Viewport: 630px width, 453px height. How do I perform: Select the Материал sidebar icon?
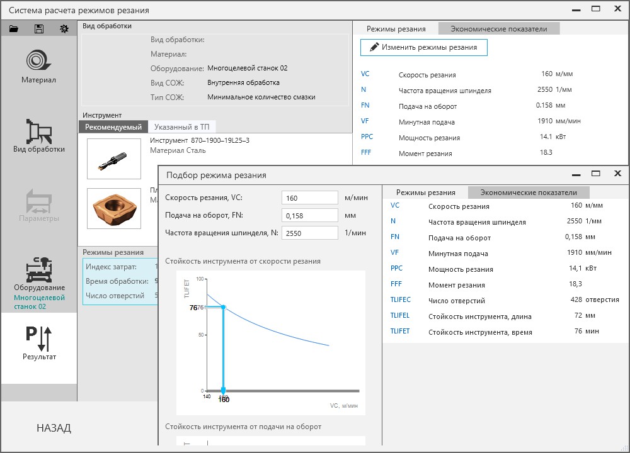38,60
